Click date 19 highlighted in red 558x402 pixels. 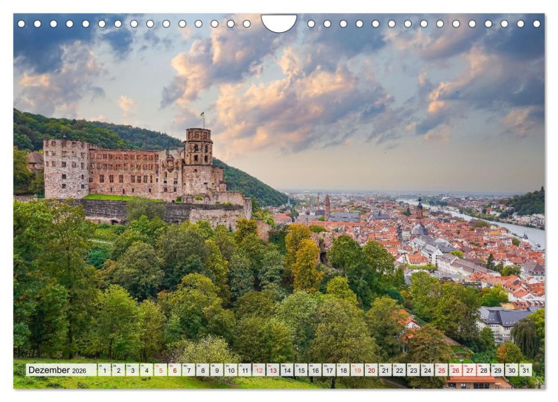(357, 370)
